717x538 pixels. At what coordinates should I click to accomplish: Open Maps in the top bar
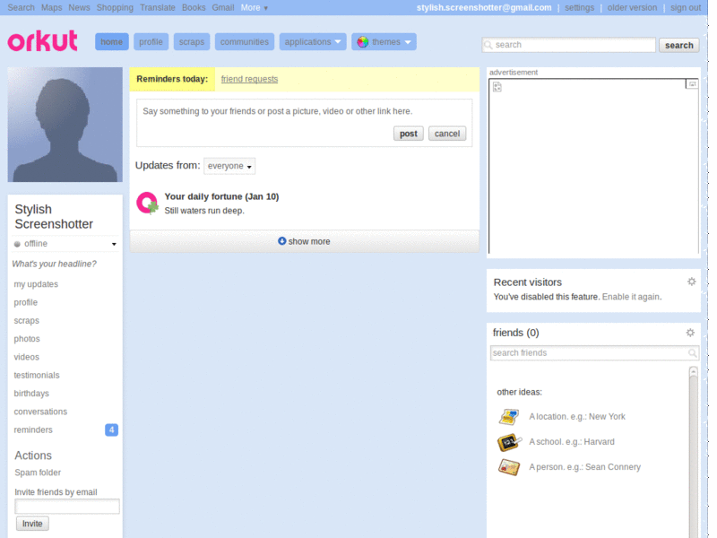(52, 8)
